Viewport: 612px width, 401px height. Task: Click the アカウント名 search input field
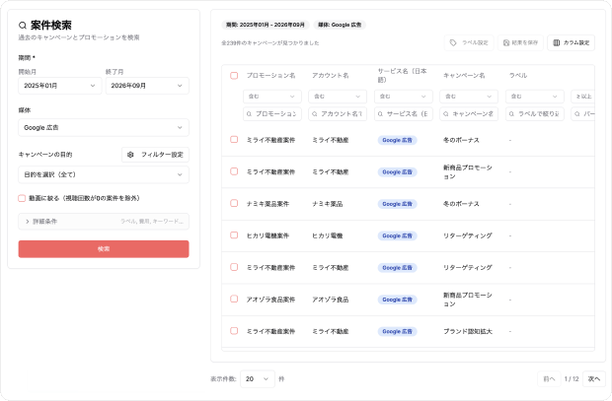pos(338,114)
